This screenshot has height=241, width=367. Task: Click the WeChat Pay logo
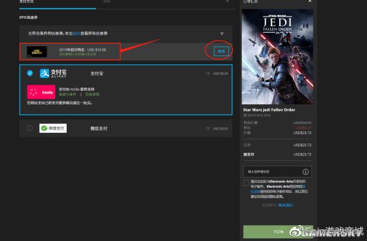click(x=53, y=128)
